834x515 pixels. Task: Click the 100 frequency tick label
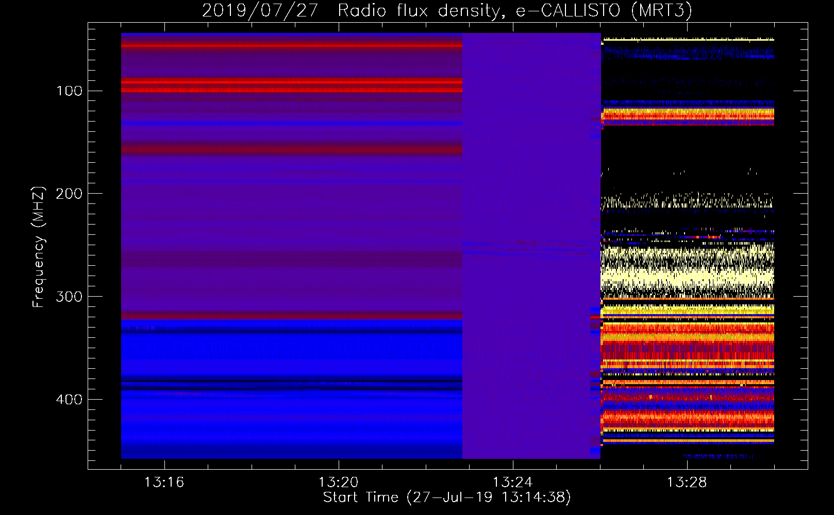[70, 91]
